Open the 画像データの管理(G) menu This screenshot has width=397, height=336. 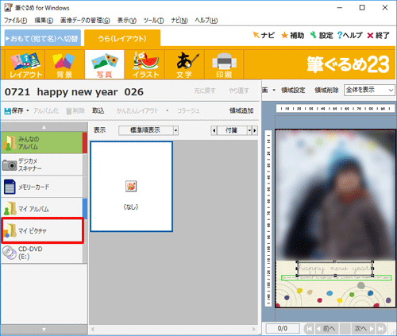[85, 21]
